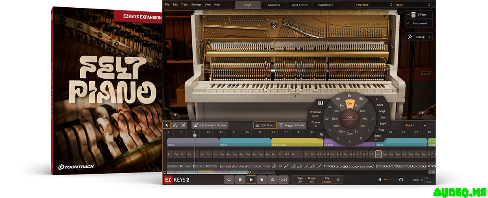Screen dimensions: 488x198
Task: Add a new track with plus icon
Action: click(x=425, y=125)
